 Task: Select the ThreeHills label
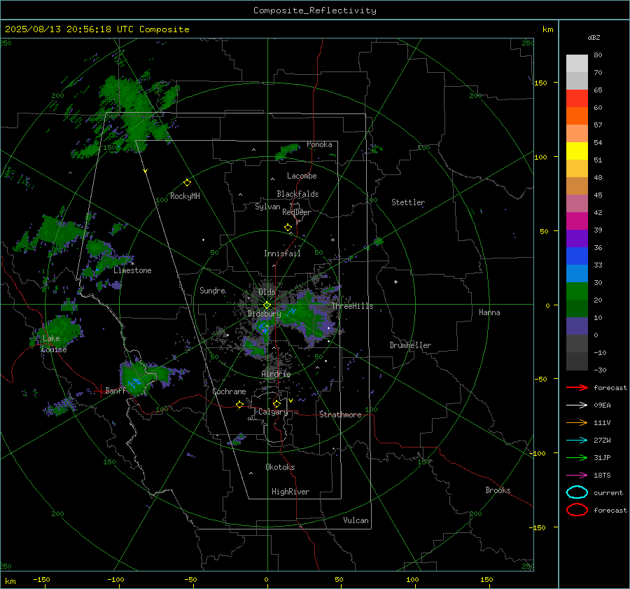[x=352, y=306]
